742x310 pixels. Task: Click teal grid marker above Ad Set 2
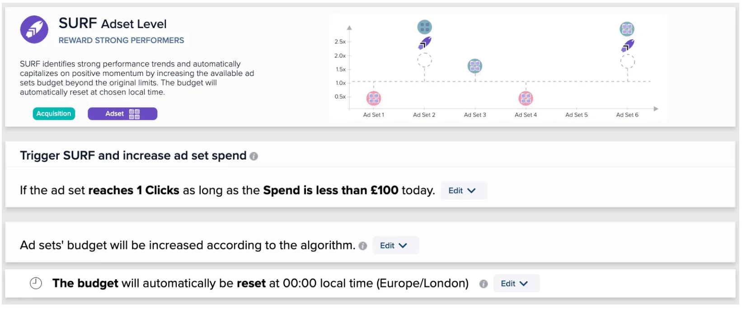pyautogui.click(x=424, y=27)
